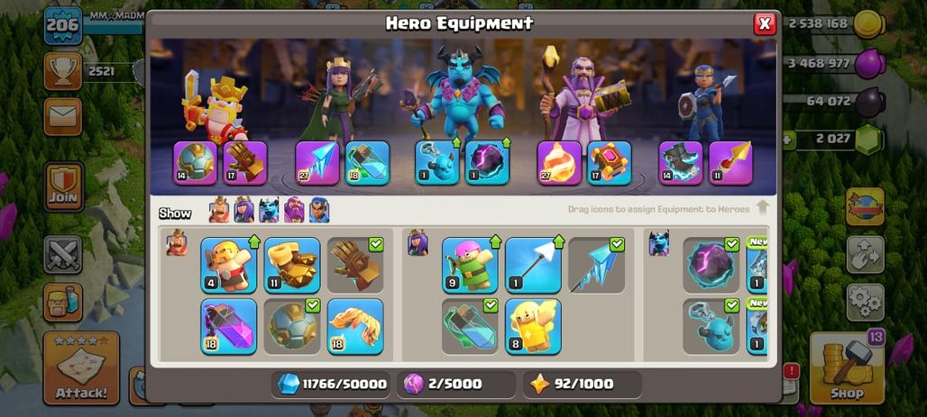Toggle Archer Queen filter in Show row

pos(243,210)
